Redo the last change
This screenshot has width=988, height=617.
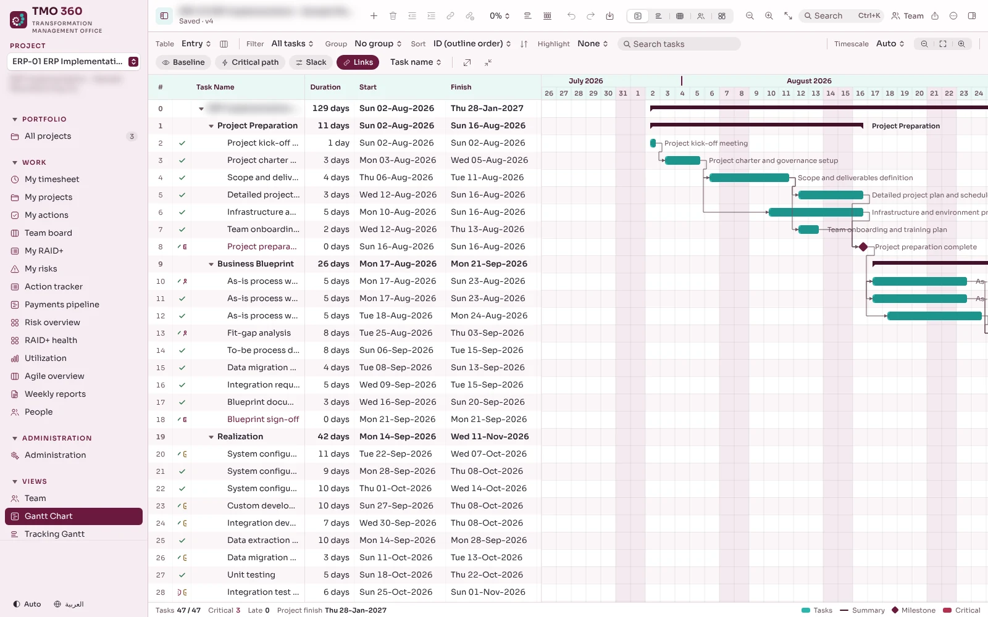(x=590, y=16)
